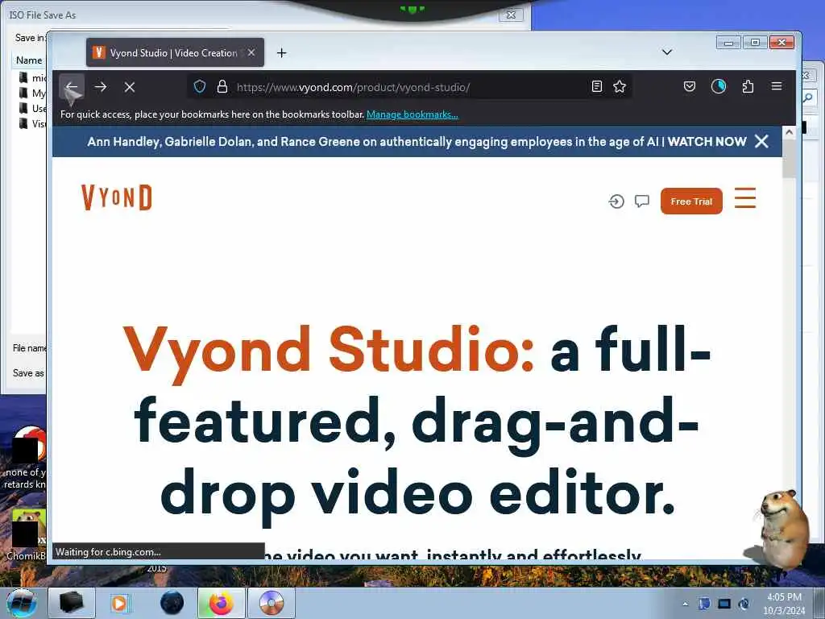Click the monitor tray icon
The image size is (825, 619).
[724, 604]
